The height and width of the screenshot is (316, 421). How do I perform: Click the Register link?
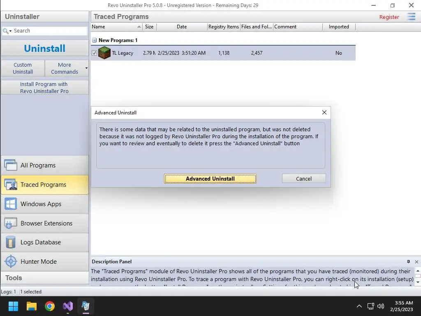pos(389,17)
